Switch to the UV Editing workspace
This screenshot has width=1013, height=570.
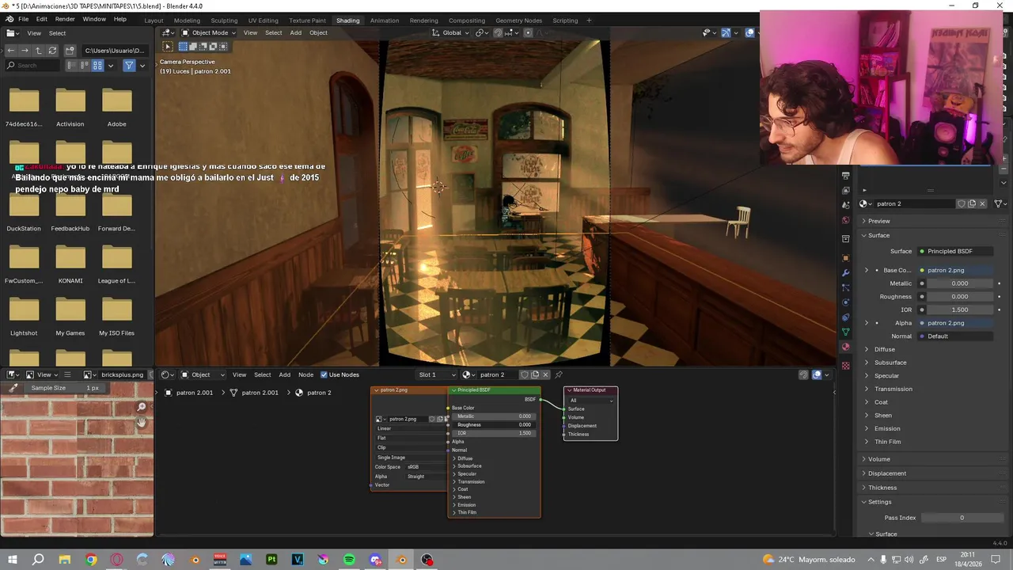263,20
